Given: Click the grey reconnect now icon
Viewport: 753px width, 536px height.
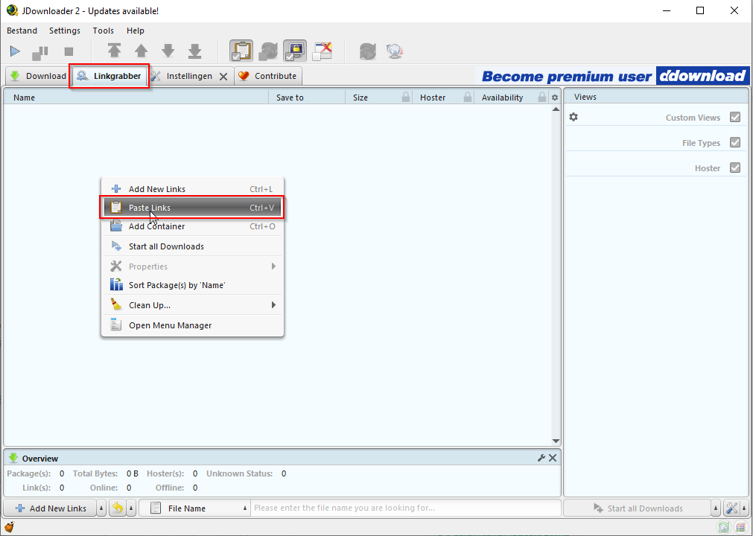Looking at the screenshot, I should point(368,51).
